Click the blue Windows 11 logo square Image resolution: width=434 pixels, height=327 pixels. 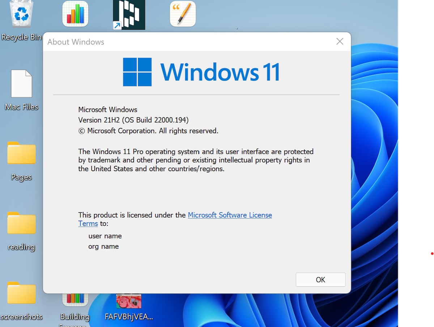coord(137,72)
